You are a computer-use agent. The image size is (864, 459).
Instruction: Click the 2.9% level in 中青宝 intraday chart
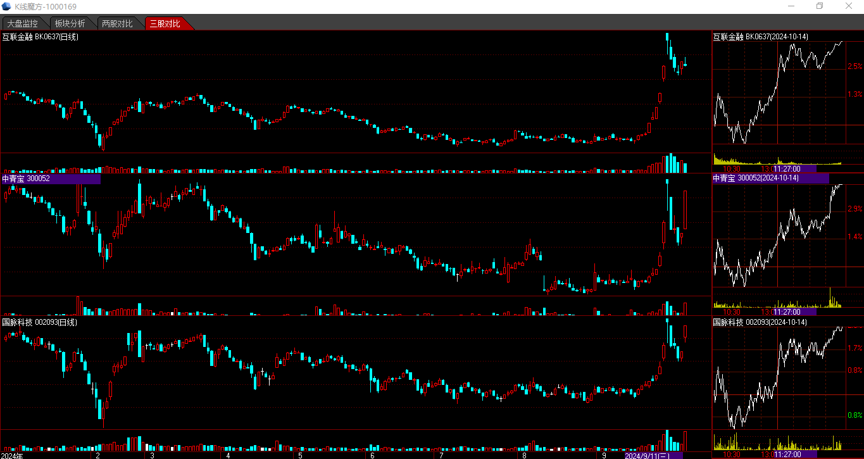tap(855, 209)
